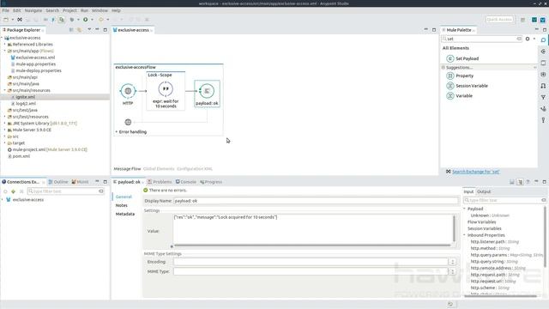Switch to the Problems tab
Screen dimensions: 549x309
pyautogui.click(x=160, y=182)
